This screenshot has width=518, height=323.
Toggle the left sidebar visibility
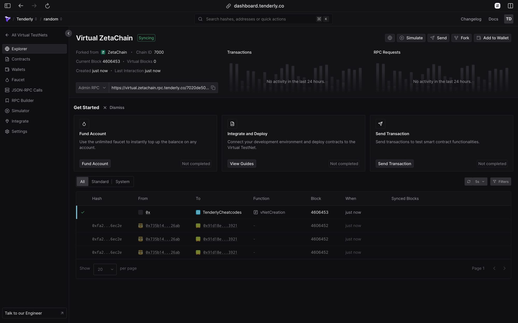(7, 5)
